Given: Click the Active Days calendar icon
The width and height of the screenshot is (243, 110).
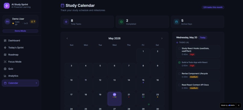Looking at the screenshot, I should 176,22.
